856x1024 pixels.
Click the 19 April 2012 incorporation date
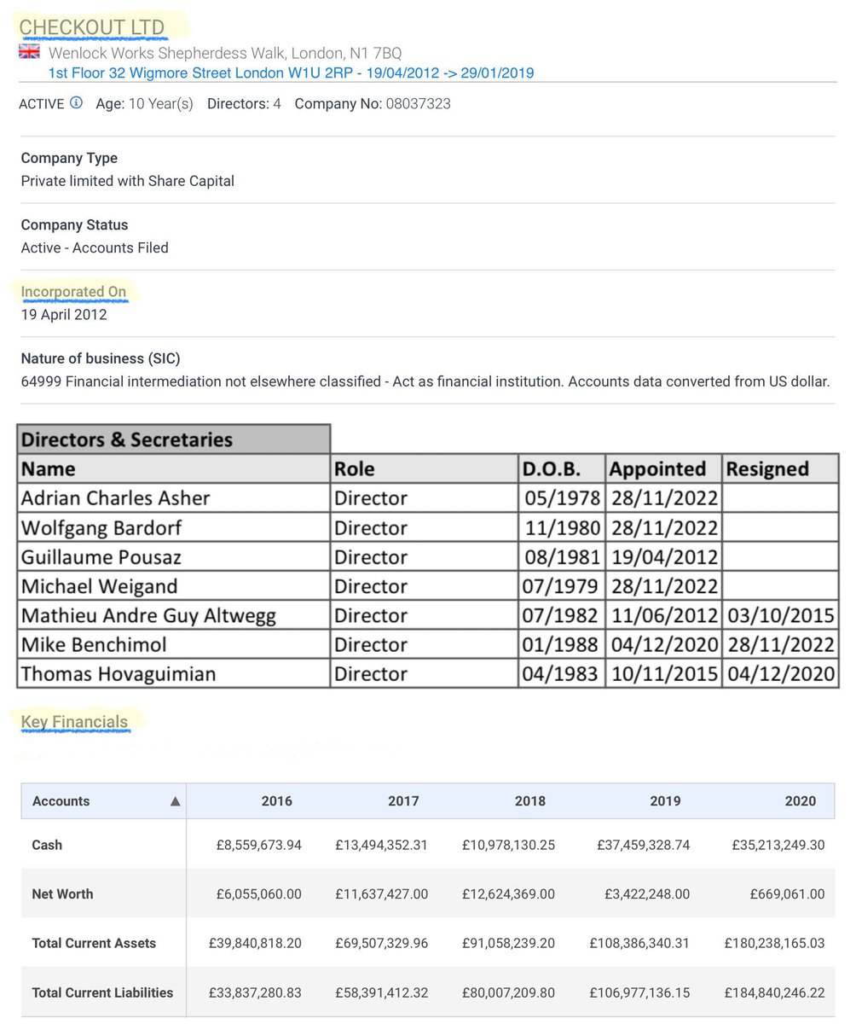pos(64,315)
